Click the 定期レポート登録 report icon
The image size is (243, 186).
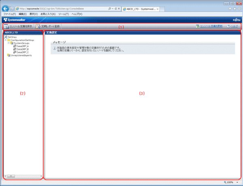pyautogui.click(x=38, y=26)
